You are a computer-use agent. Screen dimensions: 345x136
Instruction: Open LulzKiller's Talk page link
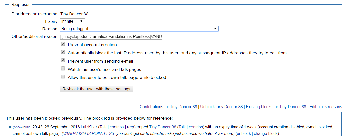103,127
